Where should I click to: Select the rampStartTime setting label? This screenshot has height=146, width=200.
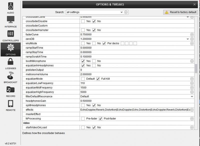[34, 48]
